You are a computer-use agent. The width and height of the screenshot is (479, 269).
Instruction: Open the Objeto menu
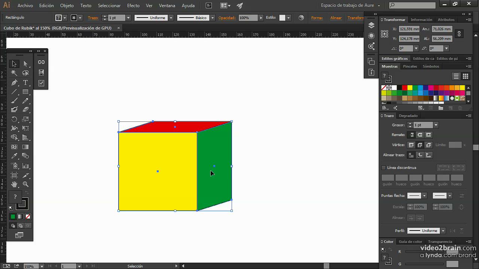coord(67,6)
